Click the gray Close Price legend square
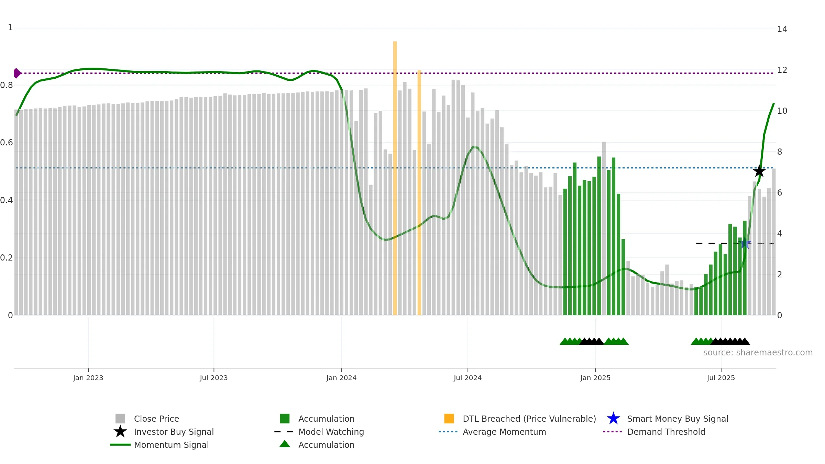Screen dimensions: 825x464 (x=120, y=419)
